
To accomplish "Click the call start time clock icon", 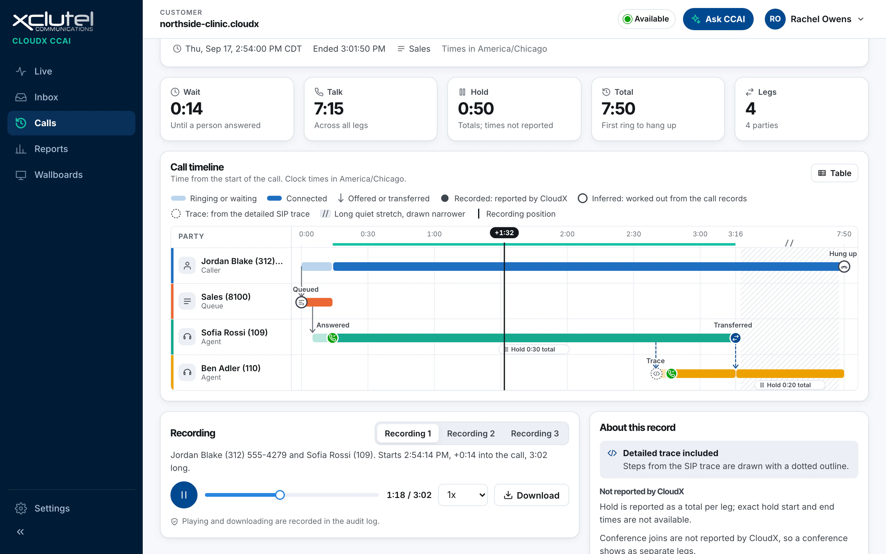I will [177, 49].
